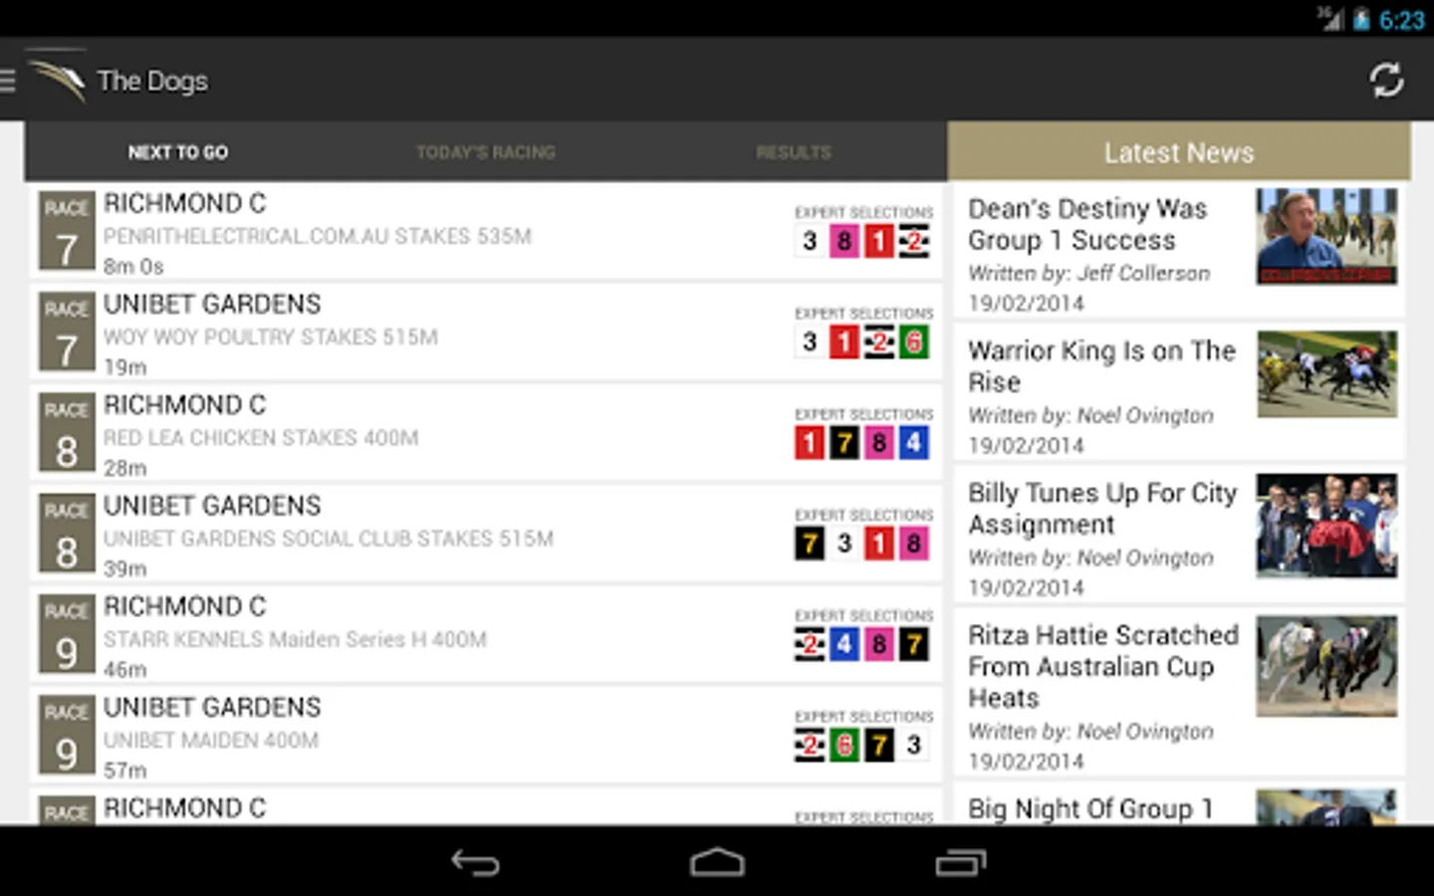
Task: Open Ritza Hattie article thumbnail
Action: (1326, 666)
